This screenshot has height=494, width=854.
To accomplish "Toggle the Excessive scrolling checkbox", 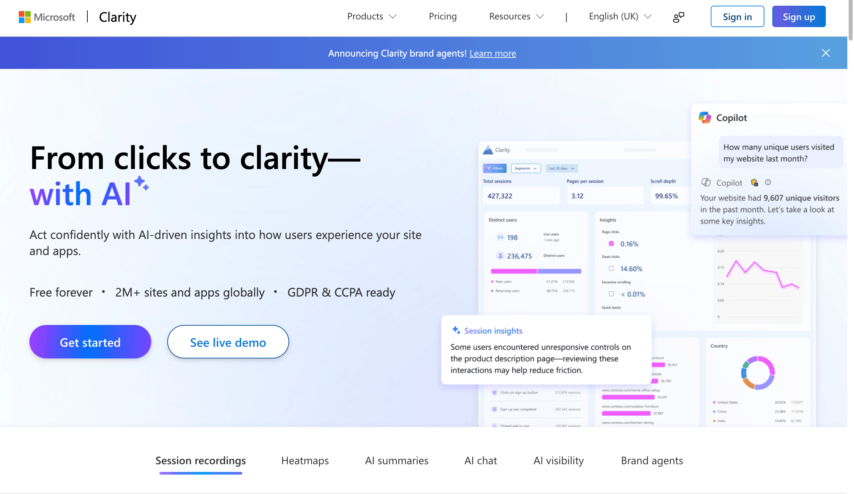I will (x=611, y=294).
